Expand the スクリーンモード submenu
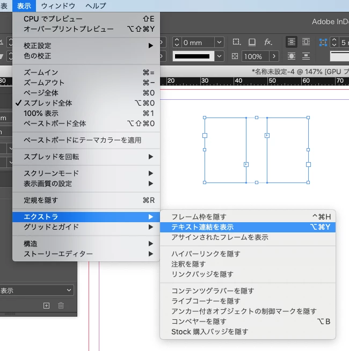 (86, 173)
